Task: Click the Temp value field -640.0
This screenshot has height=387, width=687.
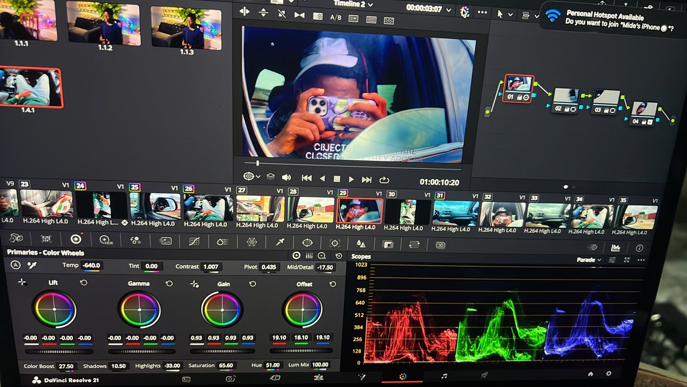Action: pos(90,265)
